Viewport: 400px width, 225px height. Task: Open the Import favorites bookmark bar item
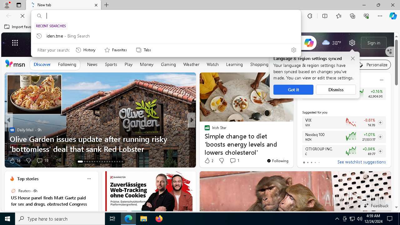pos(18,27)
